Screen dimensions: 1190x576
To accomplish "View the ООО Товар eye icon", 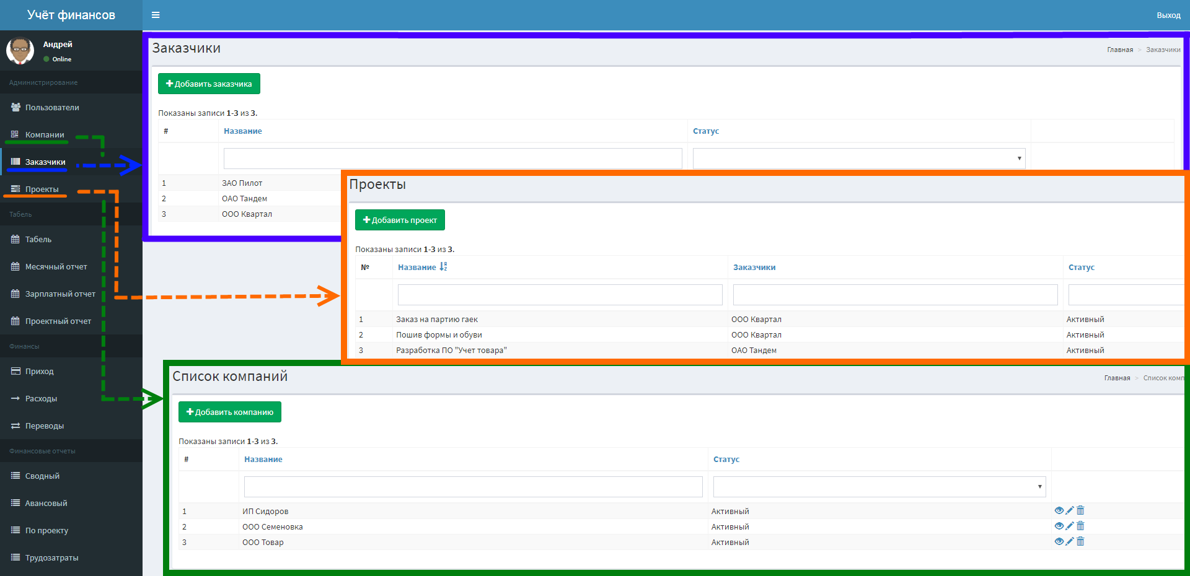I will point(1059,542).
